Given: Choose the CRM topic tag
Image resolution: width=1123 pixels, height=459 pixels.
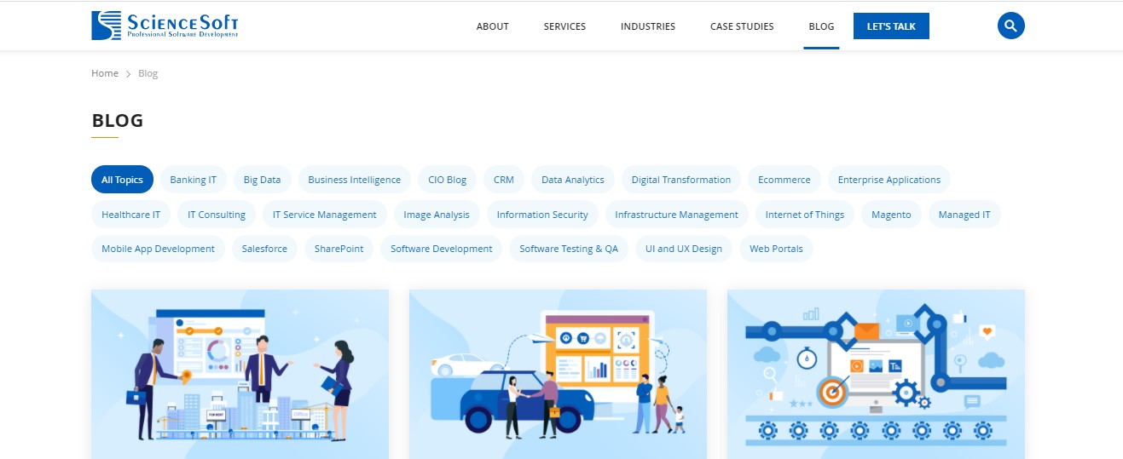Looking at the screenshot, I should [x=504, y=180].
